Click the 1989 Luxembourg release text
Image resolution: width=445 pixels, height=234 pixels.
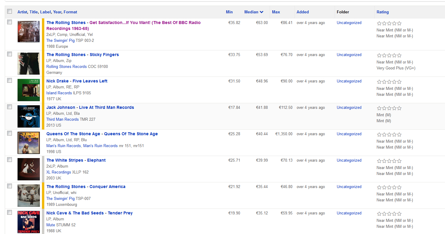pyautogui.click(x=62, y=204)
